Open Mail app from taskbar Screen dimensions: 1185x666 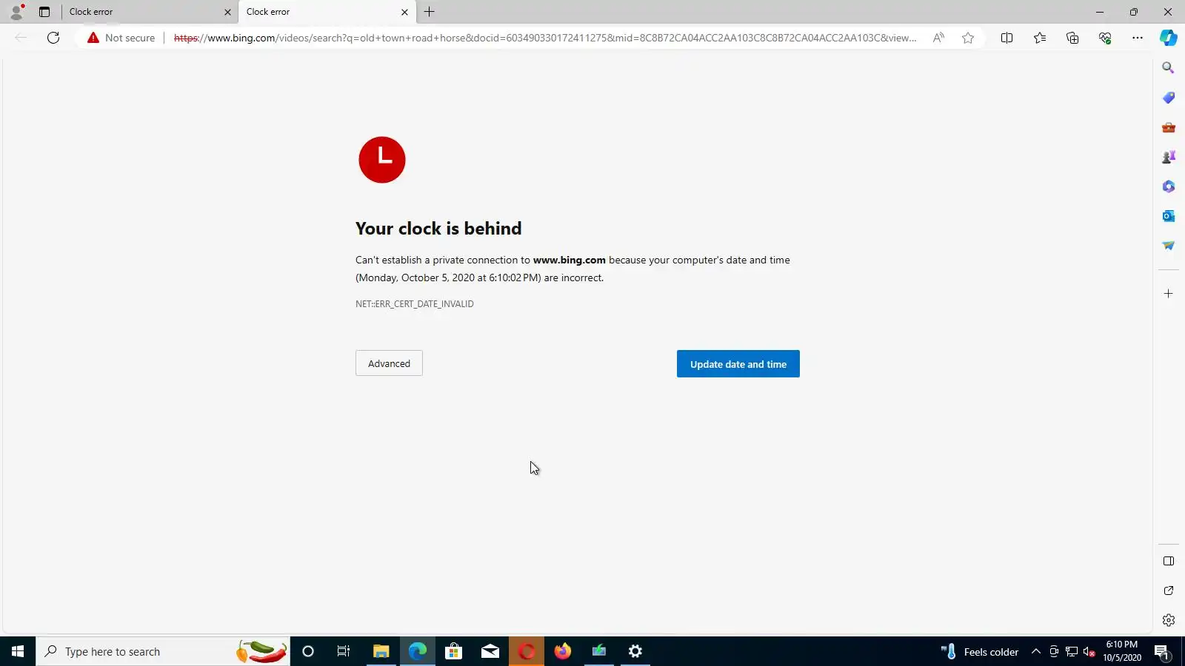[490, 651]
